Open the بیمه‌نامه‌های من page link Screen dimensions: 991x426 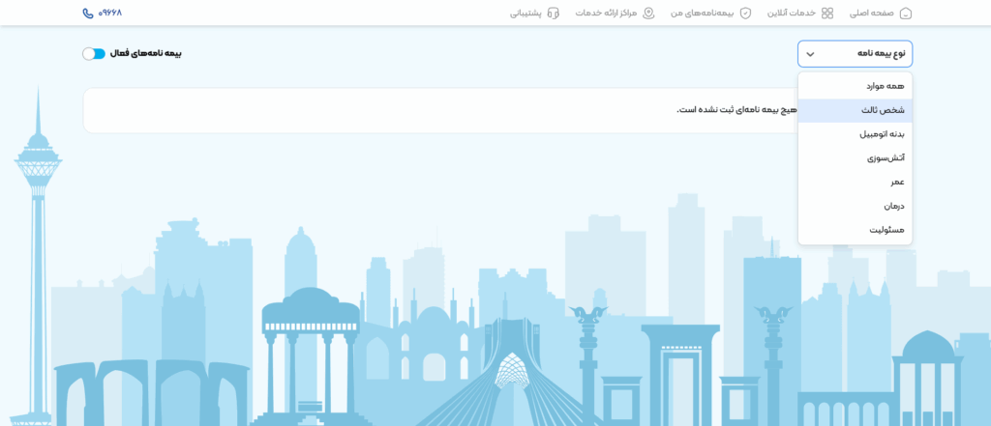703,14
